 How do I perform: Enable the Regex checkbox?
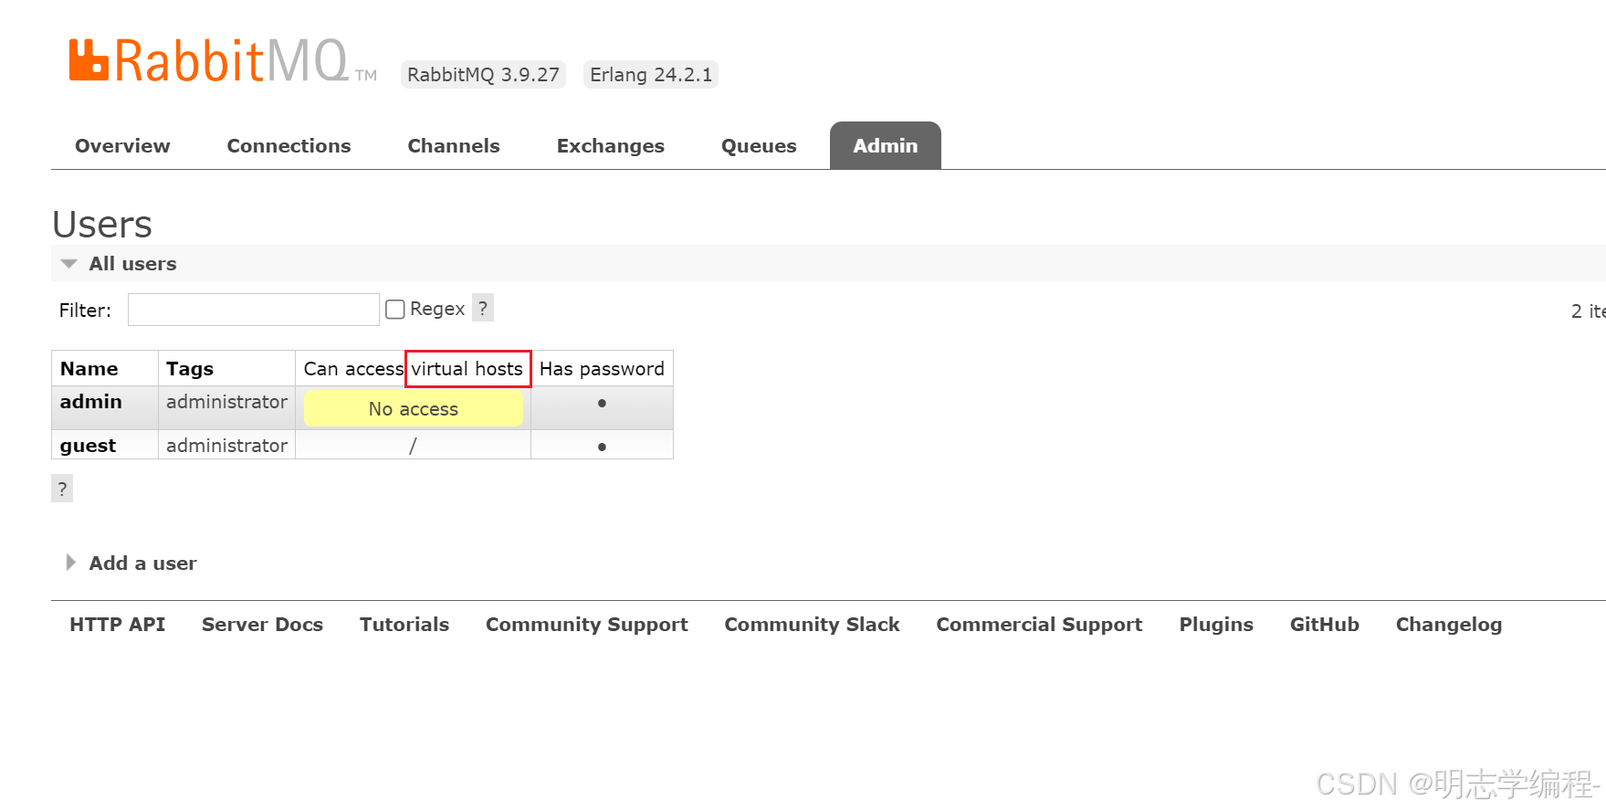click(x=395, y=310)
